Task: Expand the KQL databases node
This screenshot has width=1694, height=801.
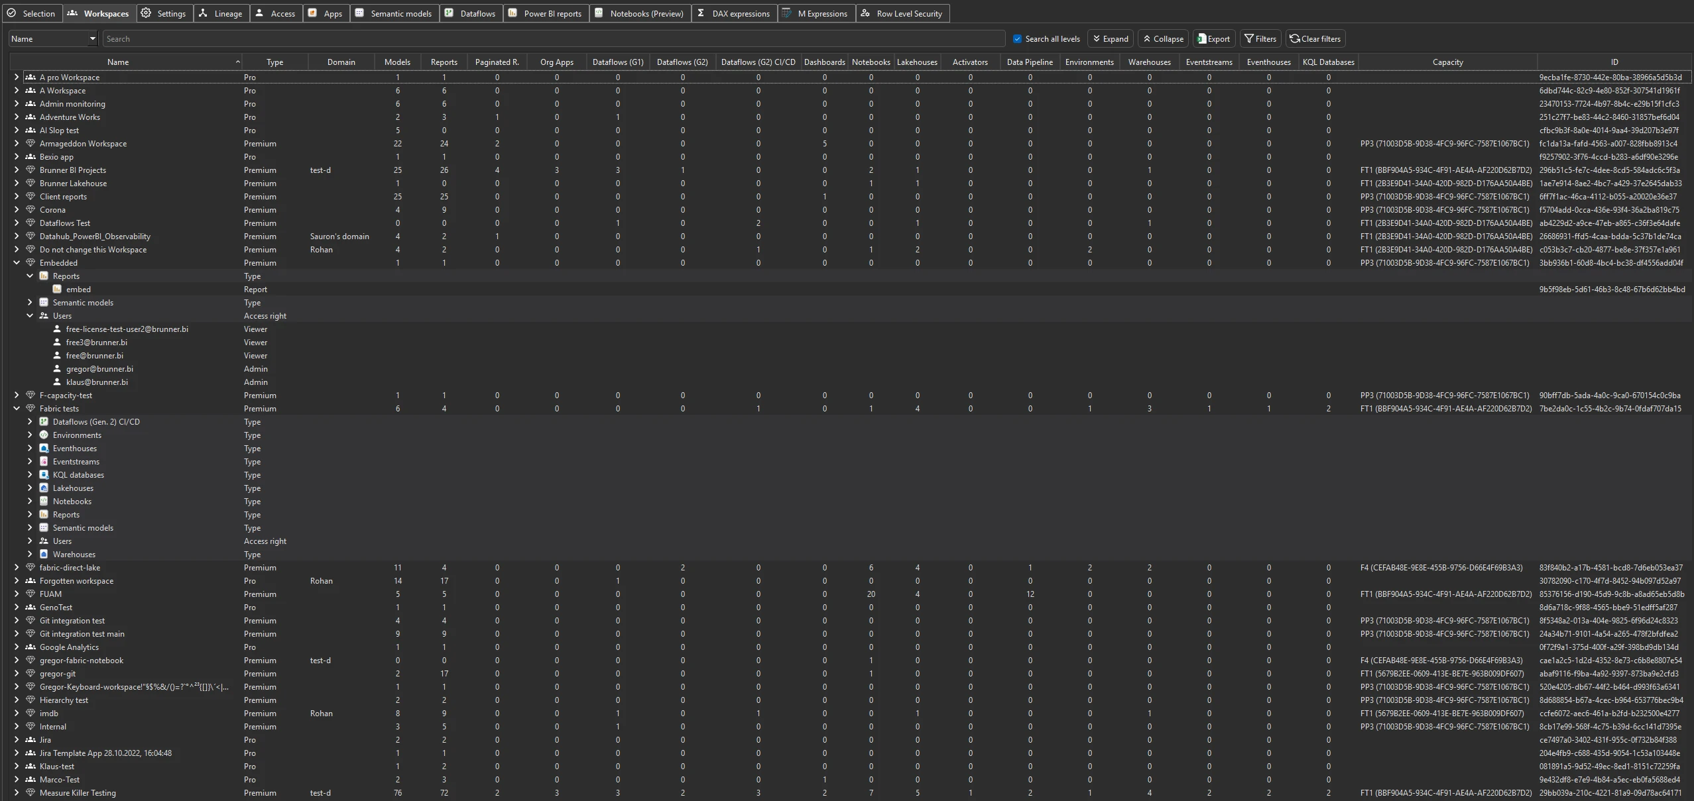Action: pyautogui.click(x=30, y=474)
